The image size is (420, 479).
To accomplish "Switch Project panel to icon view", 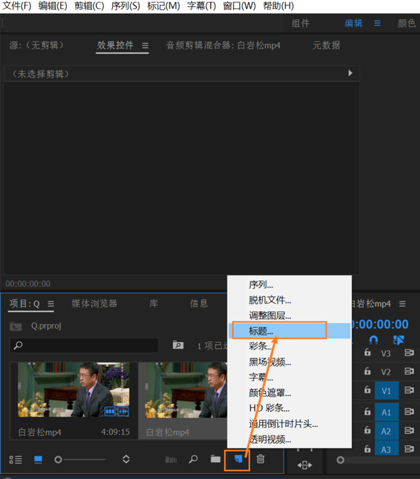I will [38, 460].
